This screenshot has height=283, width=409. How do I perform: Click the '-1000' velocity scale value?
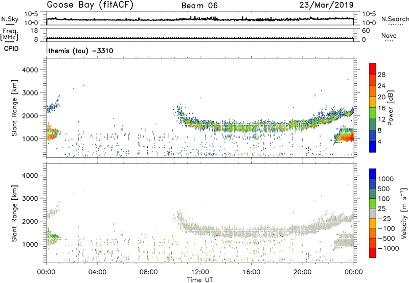click(x=388, y=248)
